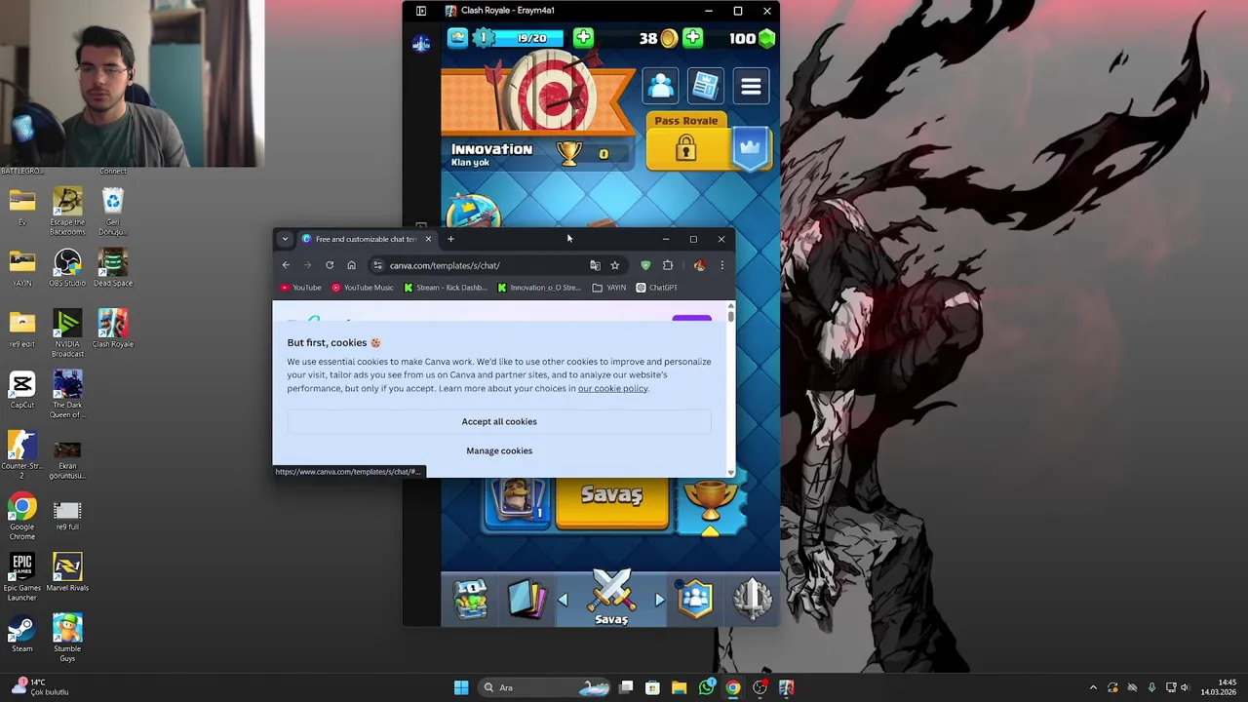Open the Events tab in Clash Royale
Image resolution: width=1248 pixels, height=702 pixels.
point(752,599)
